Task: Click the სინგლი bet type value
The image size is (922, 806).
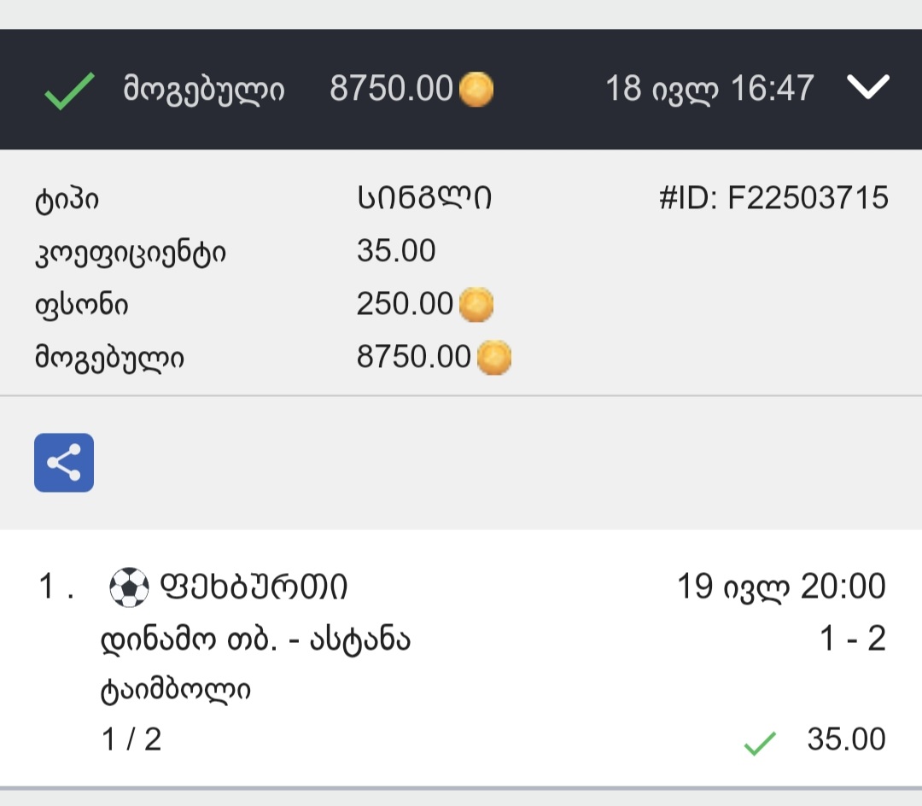Action: tap(424, 198)
